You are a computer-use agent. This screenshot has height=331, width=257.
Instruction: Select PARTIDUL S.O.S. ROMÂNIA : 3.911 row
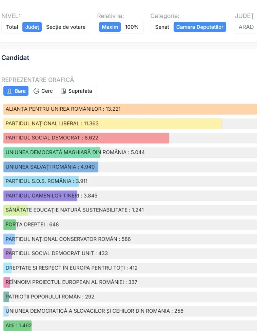(x=130, y=181)
